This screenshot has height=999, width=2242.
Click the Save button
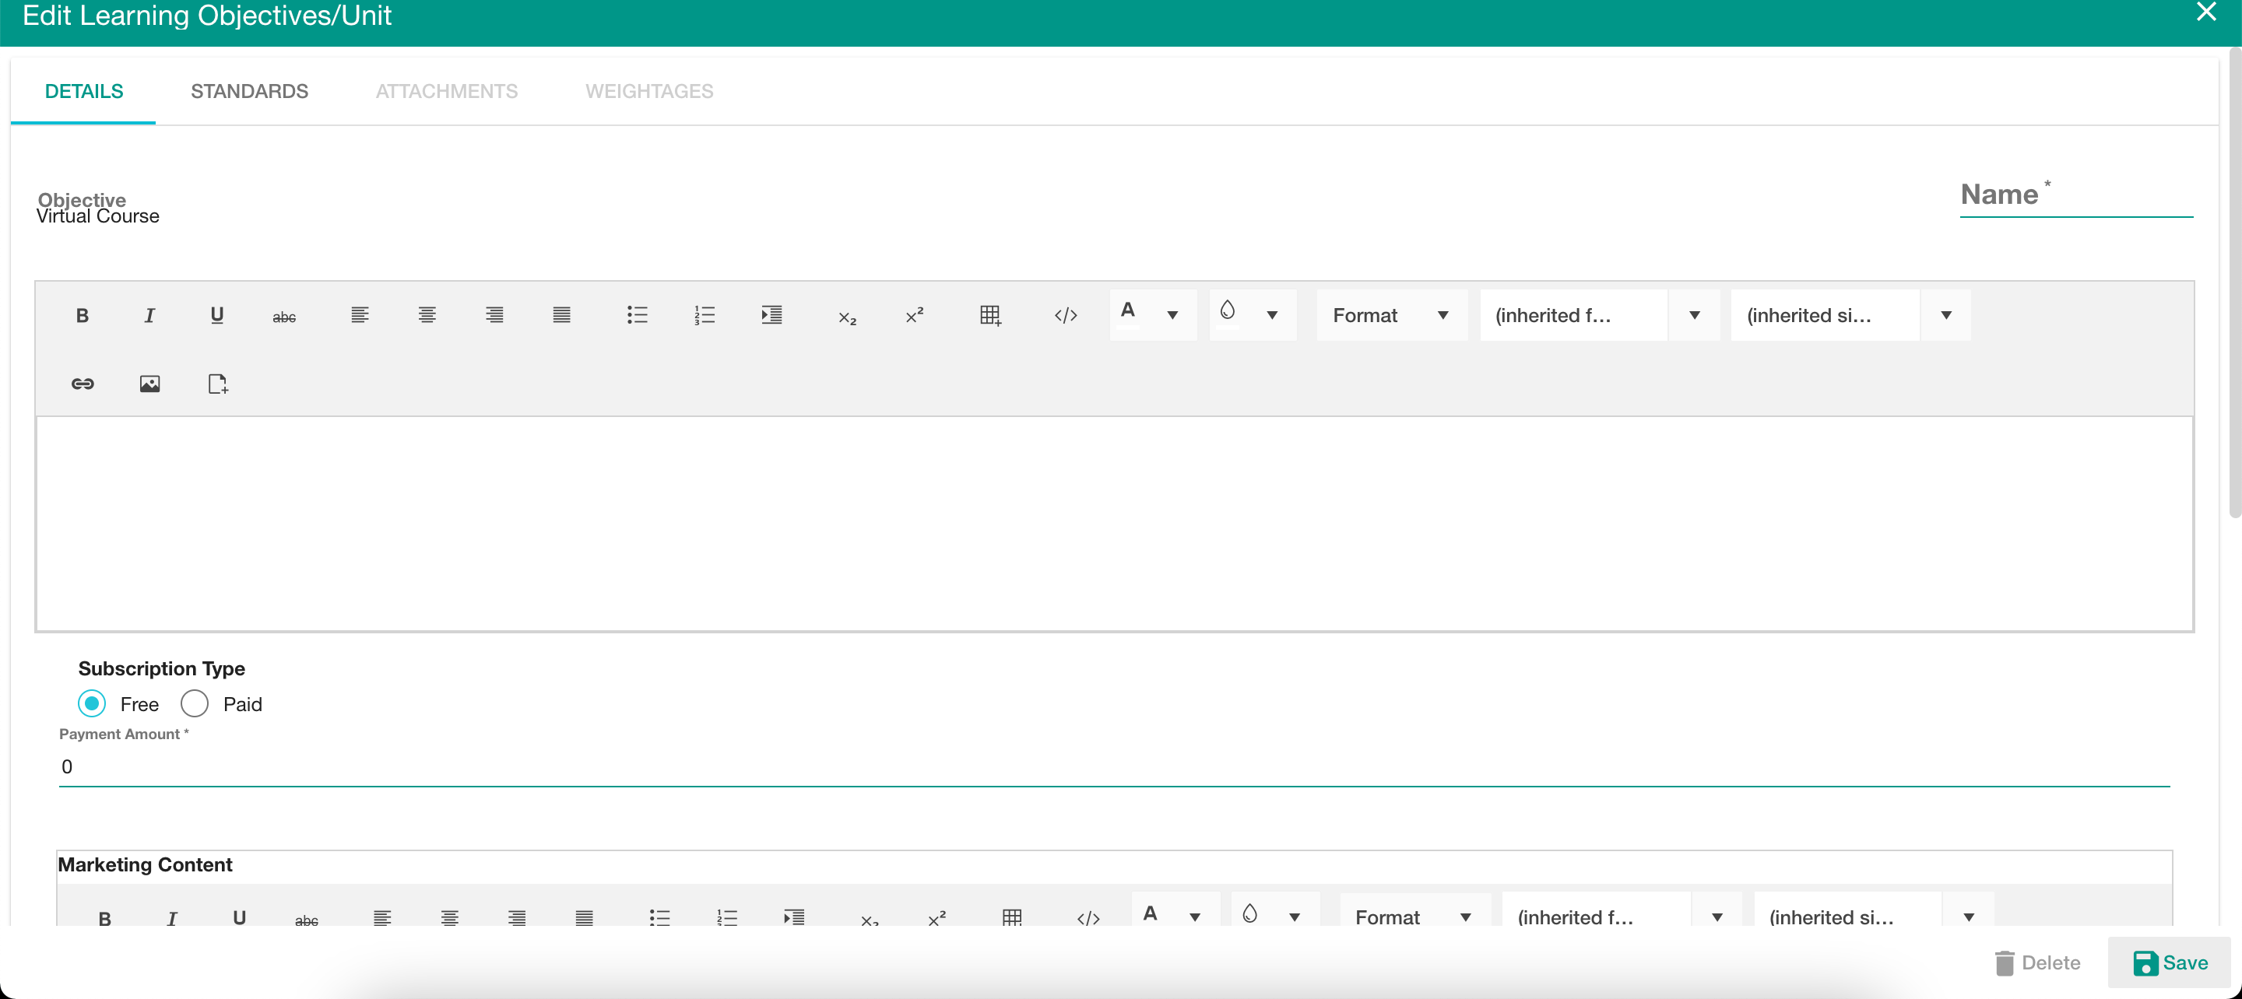2170,962
